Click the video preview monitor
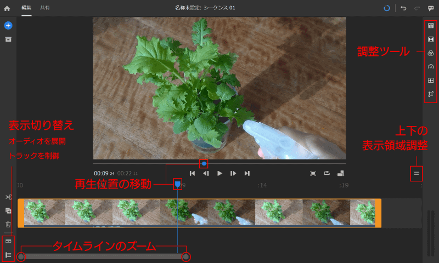 pos(219,88)
